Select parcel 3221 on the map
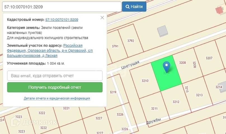226x134 pixels. [x=66, y=108]
